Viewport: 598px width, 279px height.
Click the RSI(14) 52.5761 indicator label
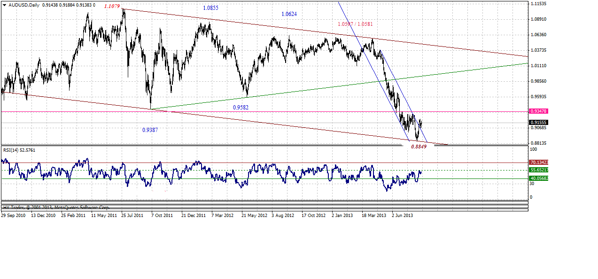tap(19, 150)
